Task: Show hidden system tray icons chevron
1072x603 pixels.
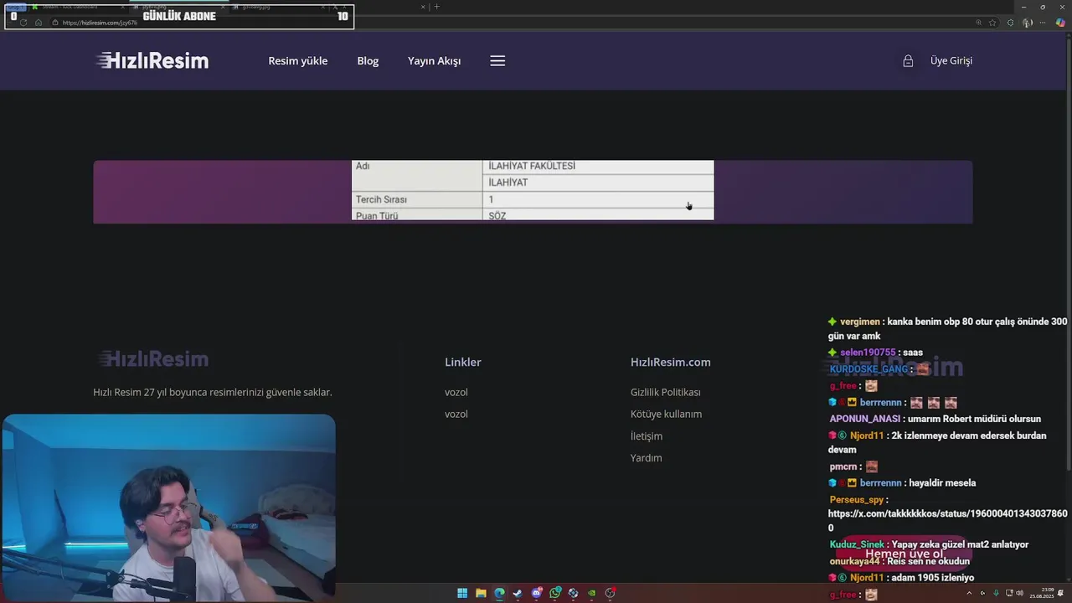Action: pyautogui.click(x=969, y=593)
